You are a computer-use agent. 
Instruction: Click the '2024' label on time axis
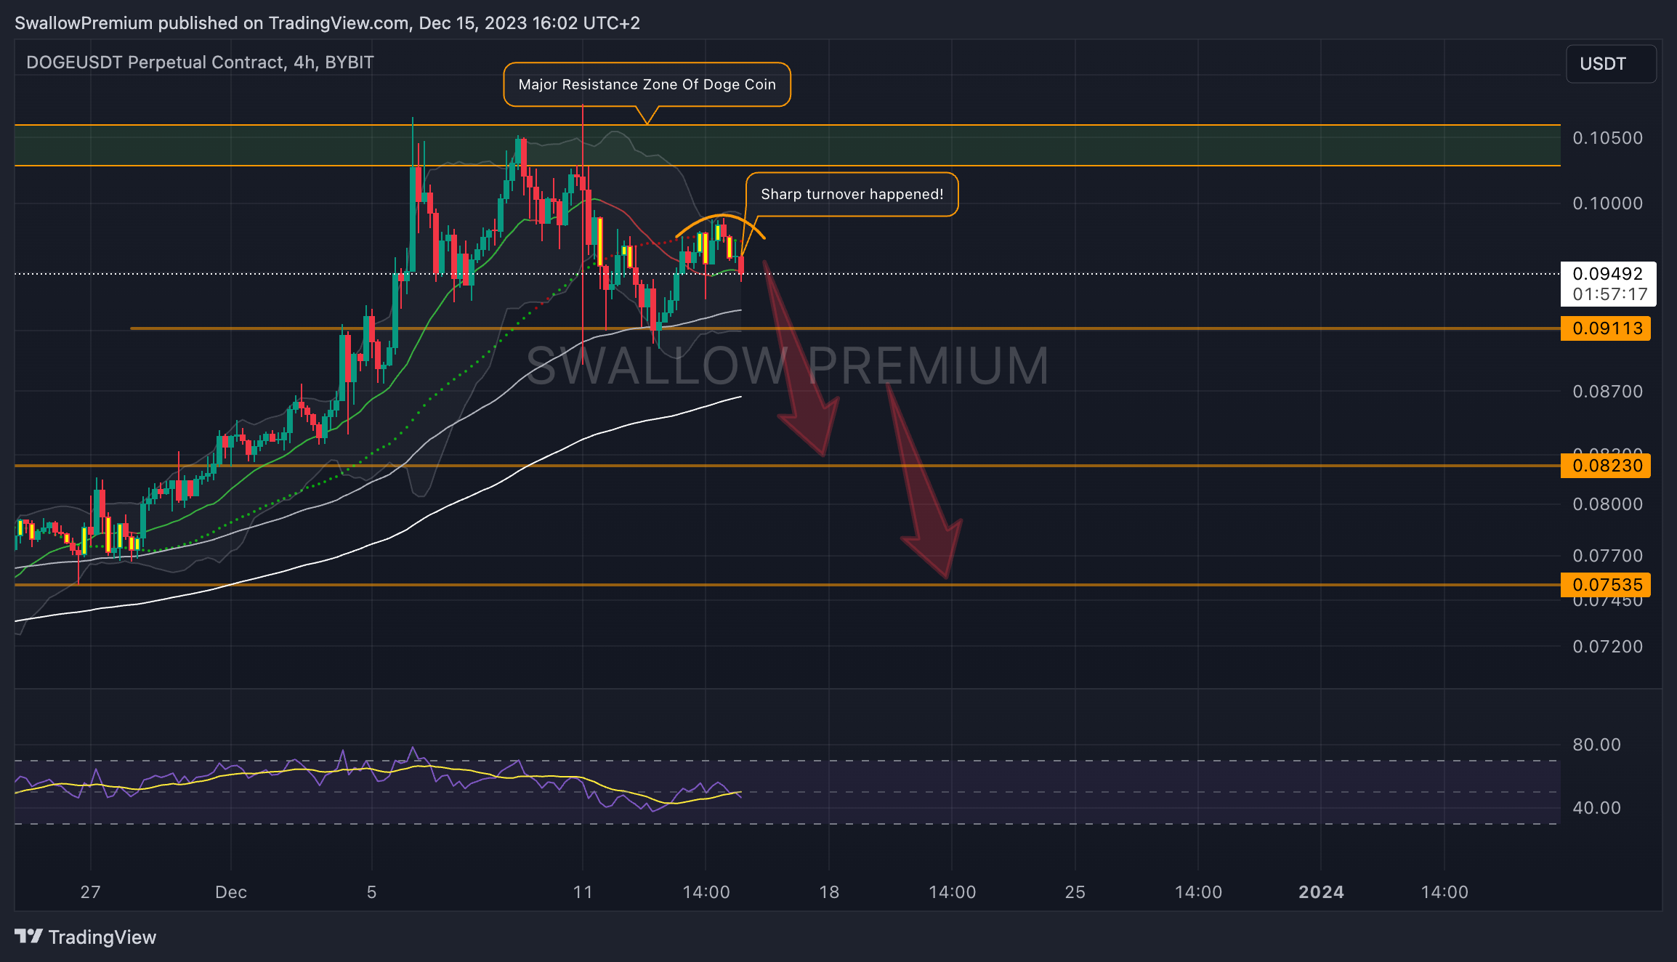[1321, 892]
